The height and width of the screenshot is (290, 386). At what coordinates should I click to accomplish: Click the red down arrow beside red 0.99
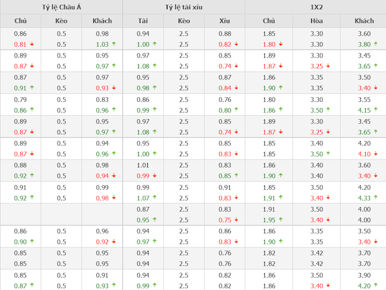pos(154,176)
